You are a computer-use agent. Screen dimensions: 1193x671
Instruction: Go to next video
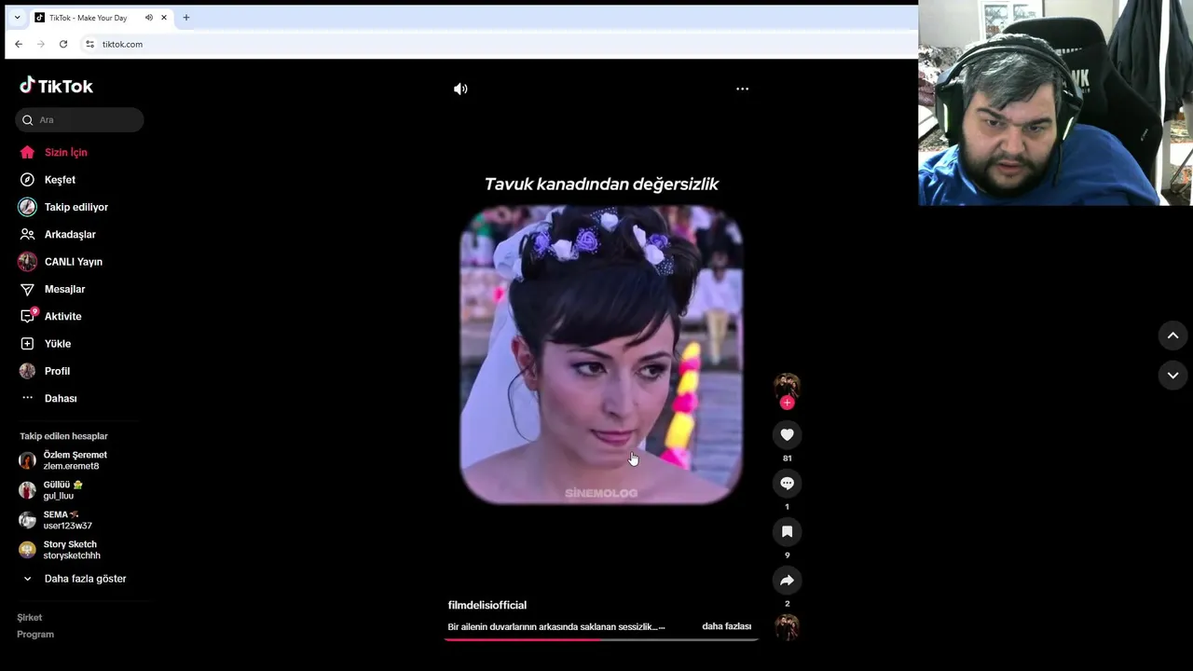tap(1172, 375)
